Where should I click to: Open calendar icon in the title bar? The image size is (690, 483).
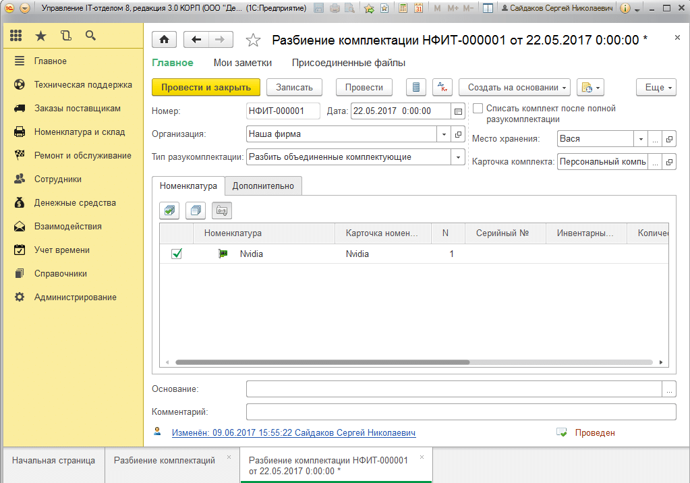click(x=418, y=8)
